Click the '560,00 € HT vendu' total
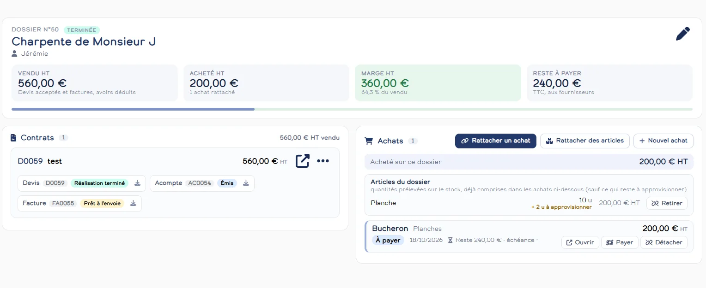706x288 pixels. pyautogui.click(x=310, y=138)
